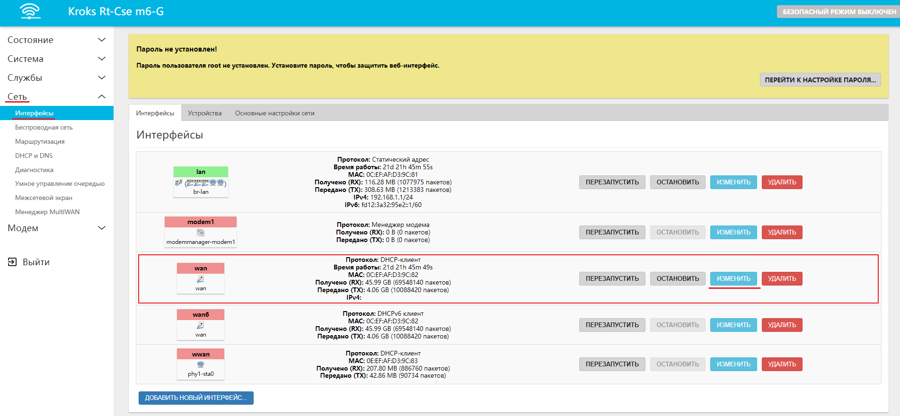
Task: Go to password setup via Перейти к настройке пароля
Action: click(820, 80)
